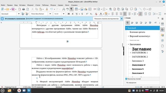Viewport: 166px width, 93px height.
Task: Click the Cut scissors icon
Action: click(x=32, y=9)
